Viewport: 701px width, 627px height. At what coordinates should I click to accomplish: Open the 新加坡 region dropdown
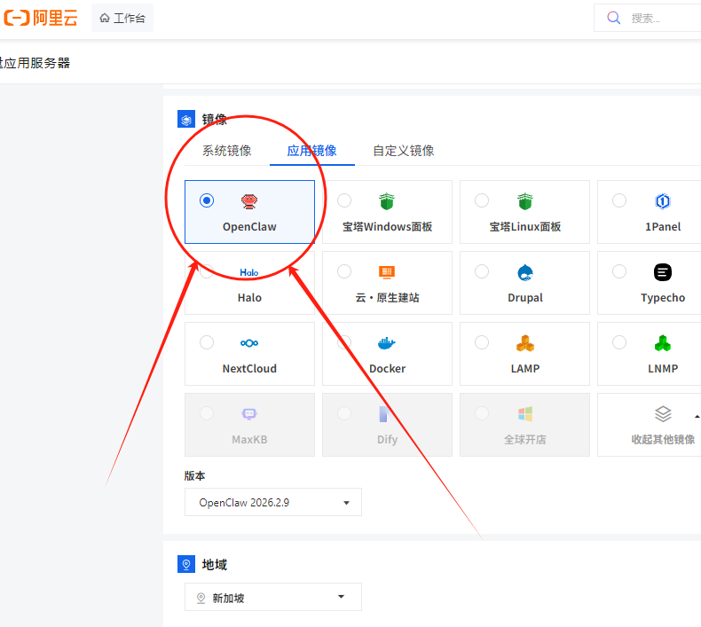(273, 597)
